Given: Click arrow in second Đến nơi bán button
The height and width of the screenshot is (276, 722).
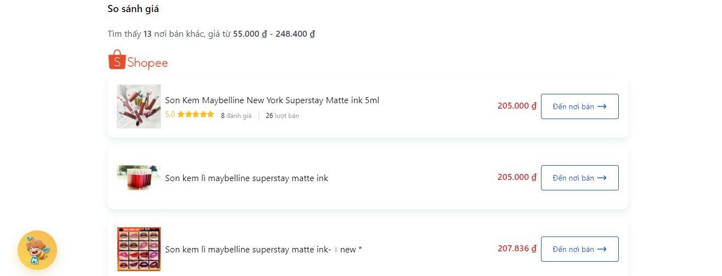Looking at the screenshot, I should click(x=602, y=178).
